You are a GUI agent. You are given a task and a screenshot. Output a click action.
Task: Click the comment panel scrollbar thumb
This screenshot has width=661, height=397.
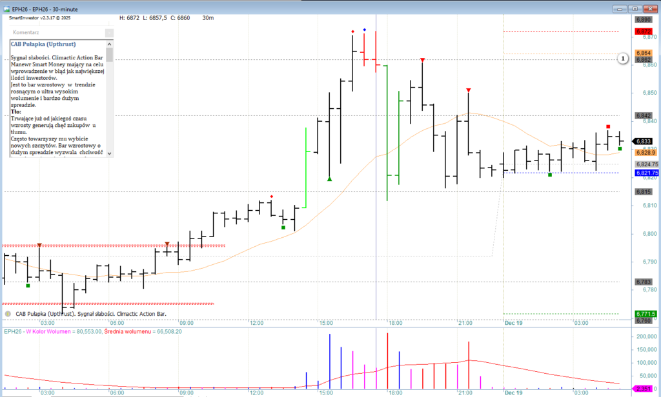tap(110, 54)
